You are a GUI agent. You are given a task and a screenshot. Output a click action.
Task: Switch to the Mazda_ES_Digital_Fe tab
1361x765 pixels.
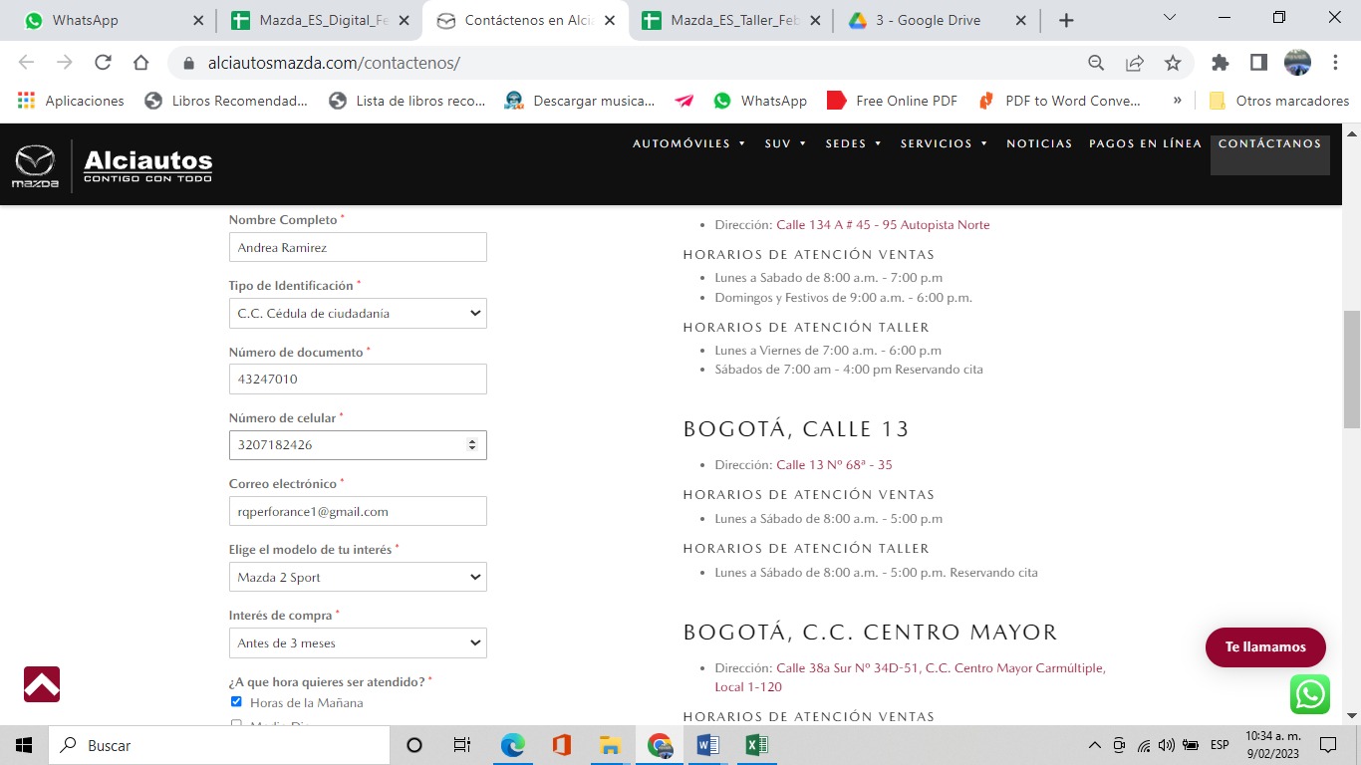(x=319, y=20)
